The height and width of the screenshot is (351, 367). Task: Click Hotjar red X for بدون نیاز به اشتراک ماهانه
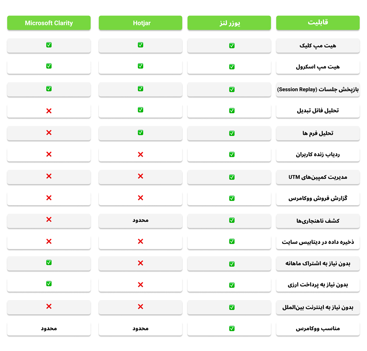click(141, 263)
